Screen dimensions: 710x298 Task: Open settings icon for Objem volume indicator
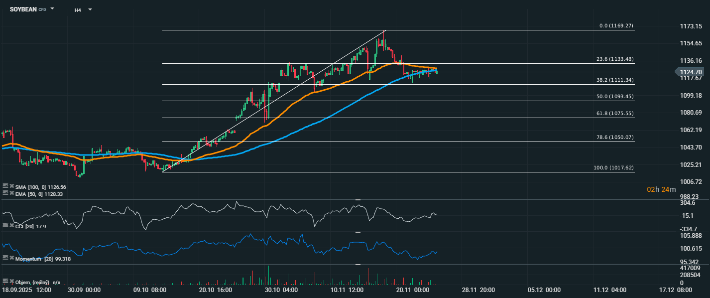click(x=5, y=281)
